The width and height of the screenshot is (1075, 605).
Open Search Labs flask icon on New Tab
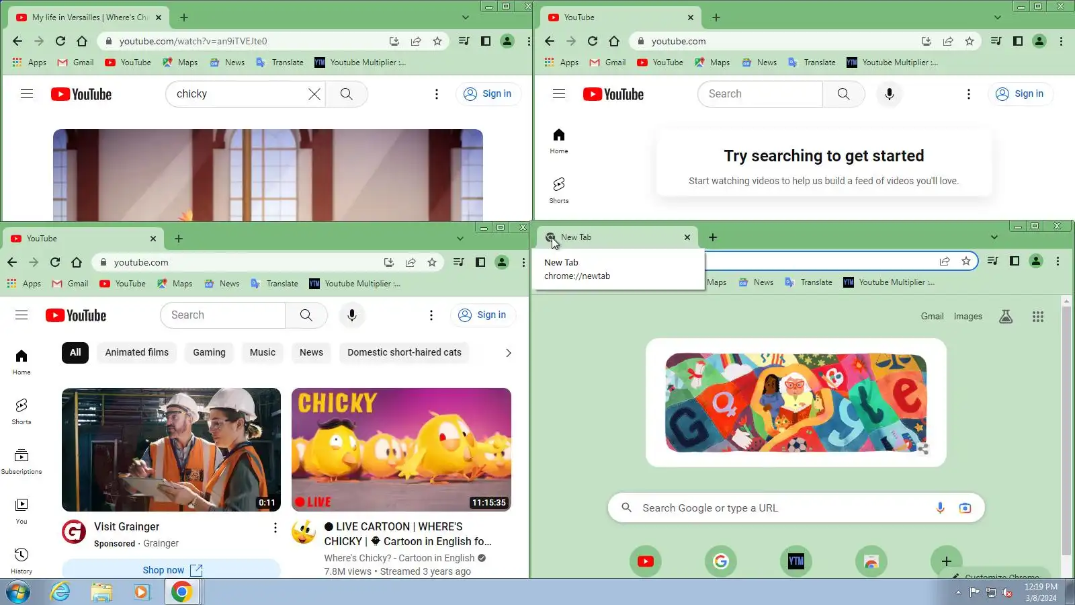tap(1006, 317)
